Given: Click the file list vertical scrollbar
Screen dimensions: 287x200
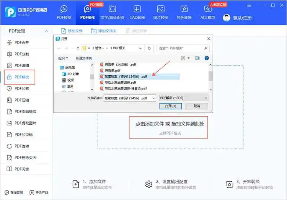Looking at the screenshot, I should 210,76.
